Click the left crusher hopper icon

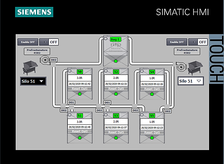tap(30, 68)
